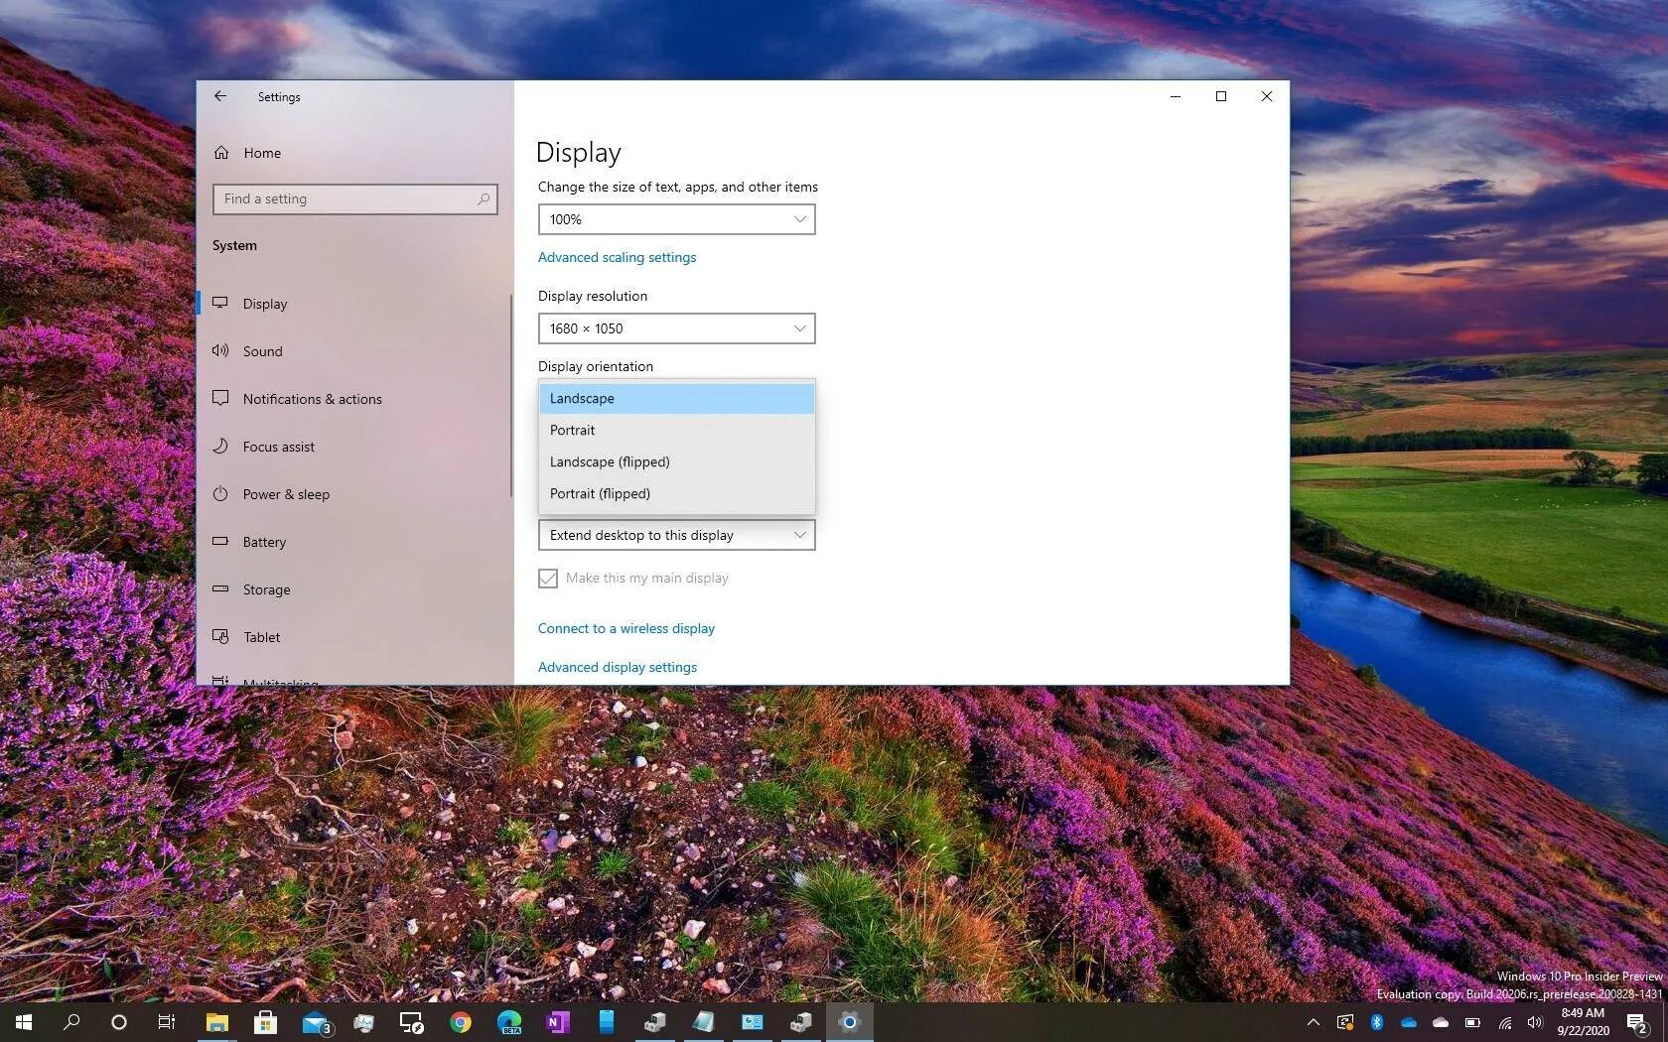Choose Portrait (flipped) orientation
Image resolution: width=1668 pixels, height=1042 pixels.
(x=676, y=494)
